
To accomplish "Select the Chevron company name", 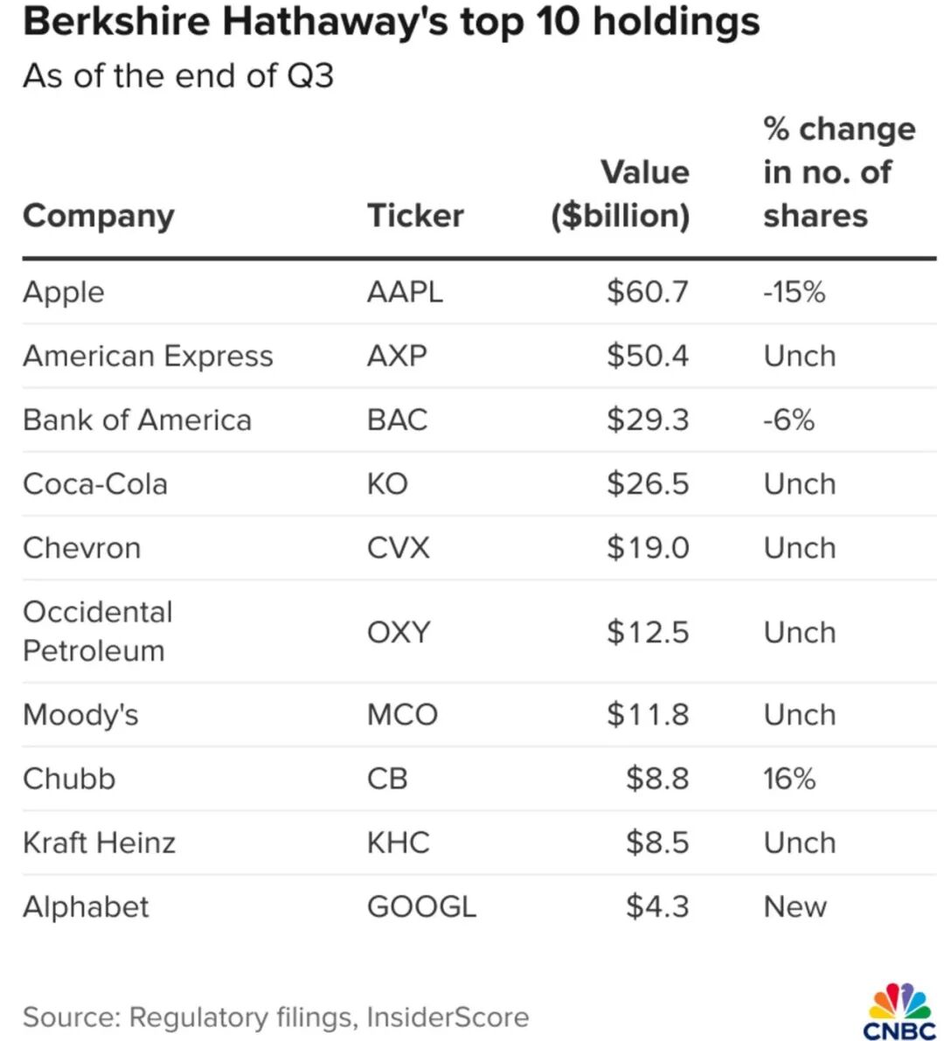I will [x=81, y=548].
